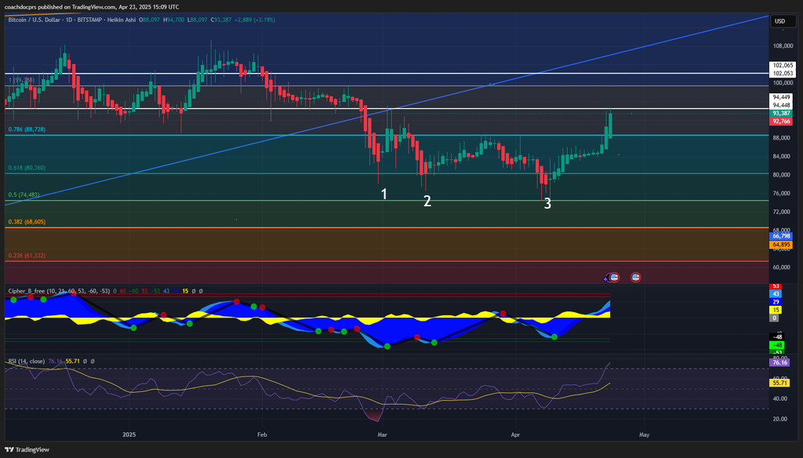Click the Mar label on the time axis
The width and height of the screenshot is (803, 458).
pyautogui.click(x=382, y=433)
